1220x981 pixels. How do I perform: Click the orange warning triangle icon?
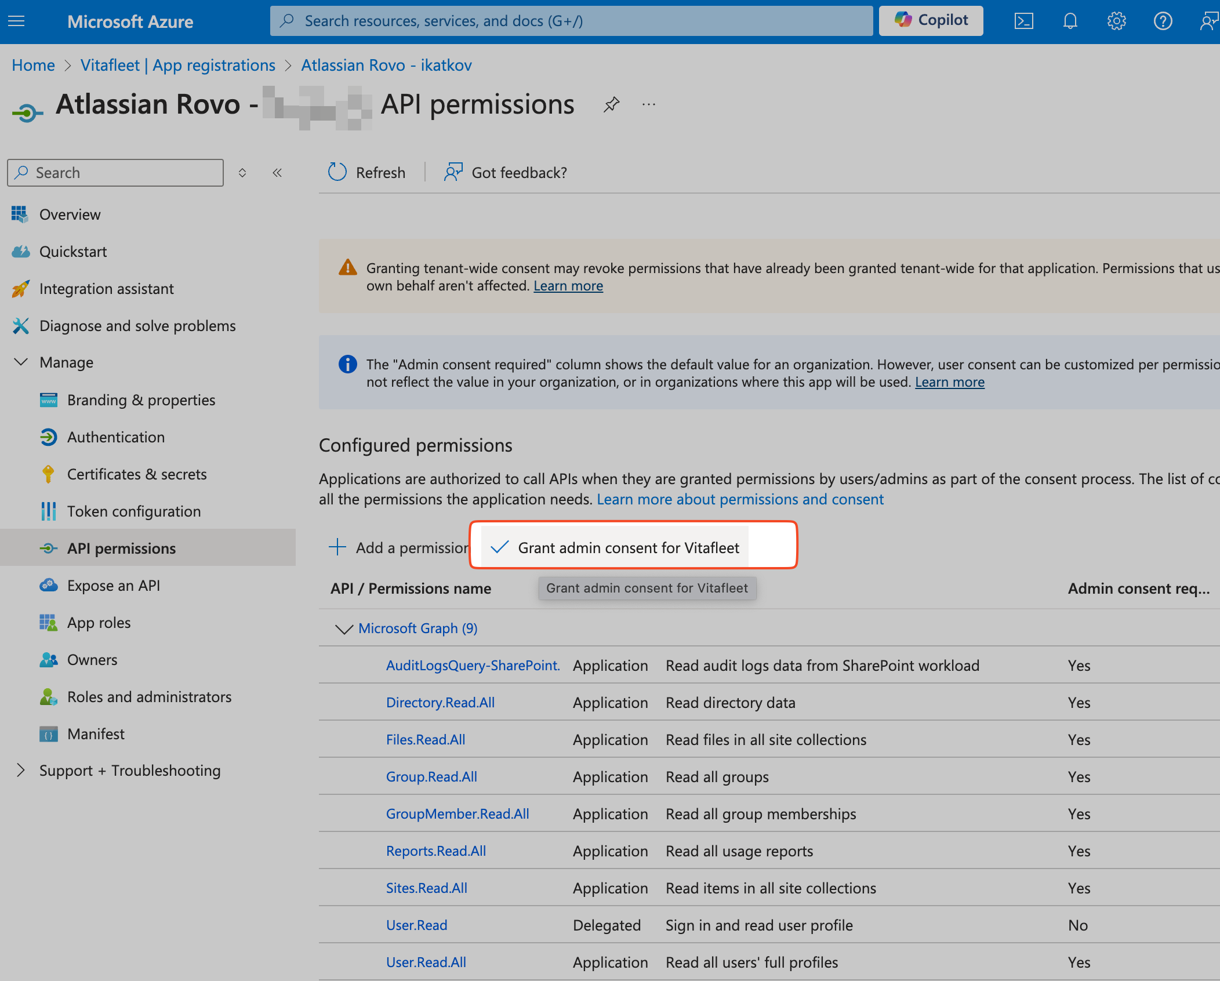(348, 267)
